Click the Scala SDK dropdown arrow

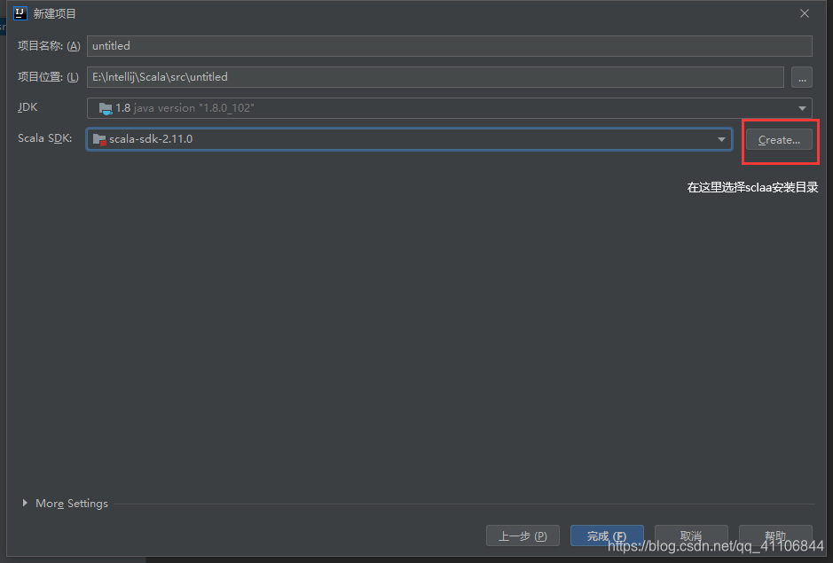(x=721, y=140)
